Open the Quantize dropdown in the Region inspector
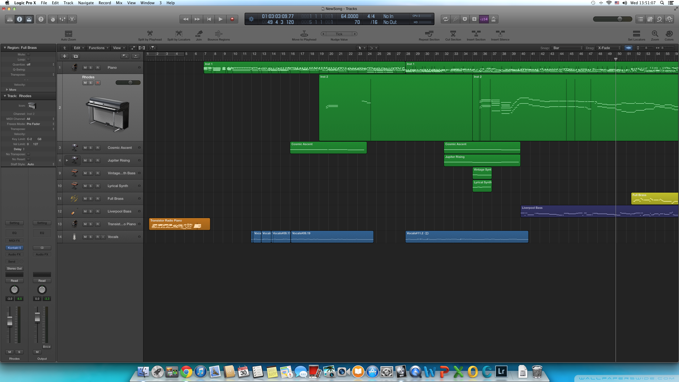This screenshot has width=679, height=382. [x=40, y=64]
